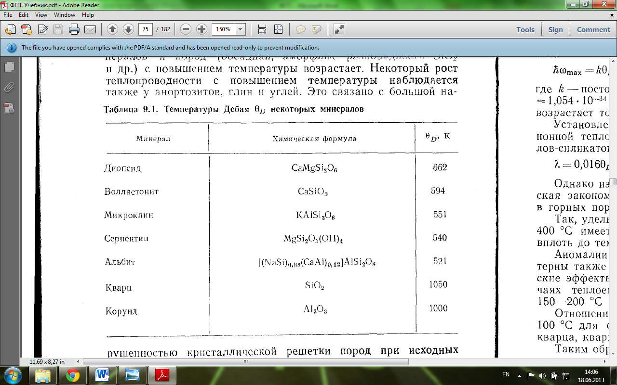Click the table cell 'Корунд'
Viewport: 617px width, 385px height.
tap(121, 311)
